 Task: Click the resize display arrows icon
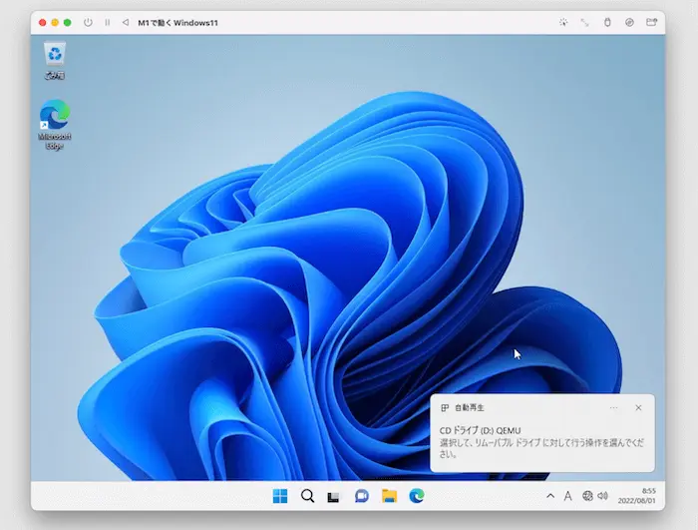pos(585,22)
